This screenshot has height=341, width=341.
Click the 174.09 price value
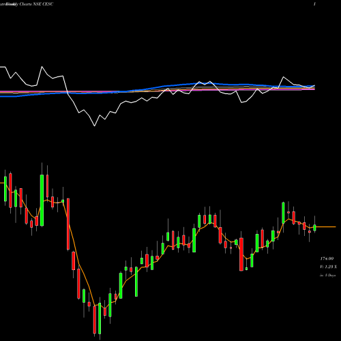click(x=327, y=258)
